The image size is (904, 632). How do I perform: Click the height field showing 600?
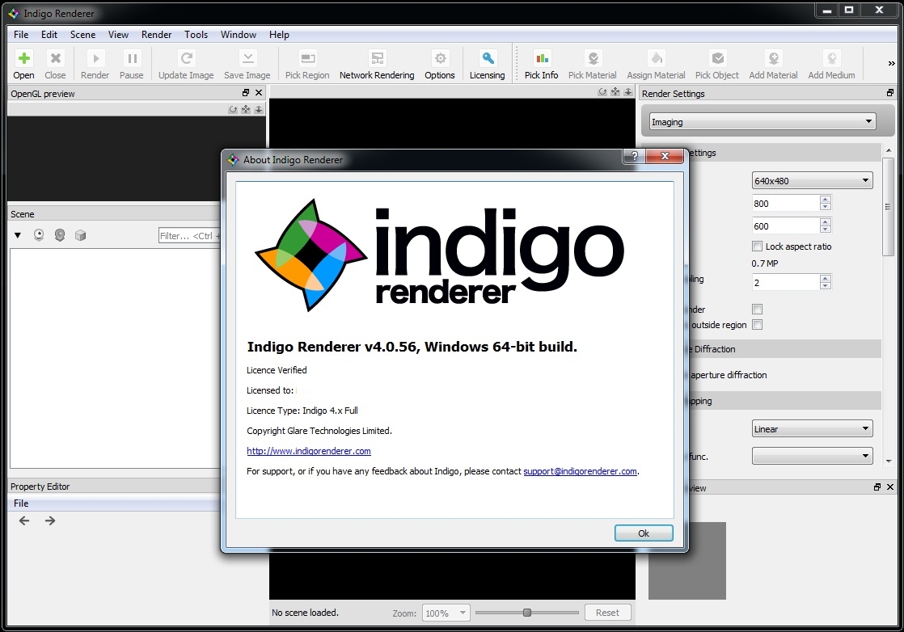click(x=786, y=225)
